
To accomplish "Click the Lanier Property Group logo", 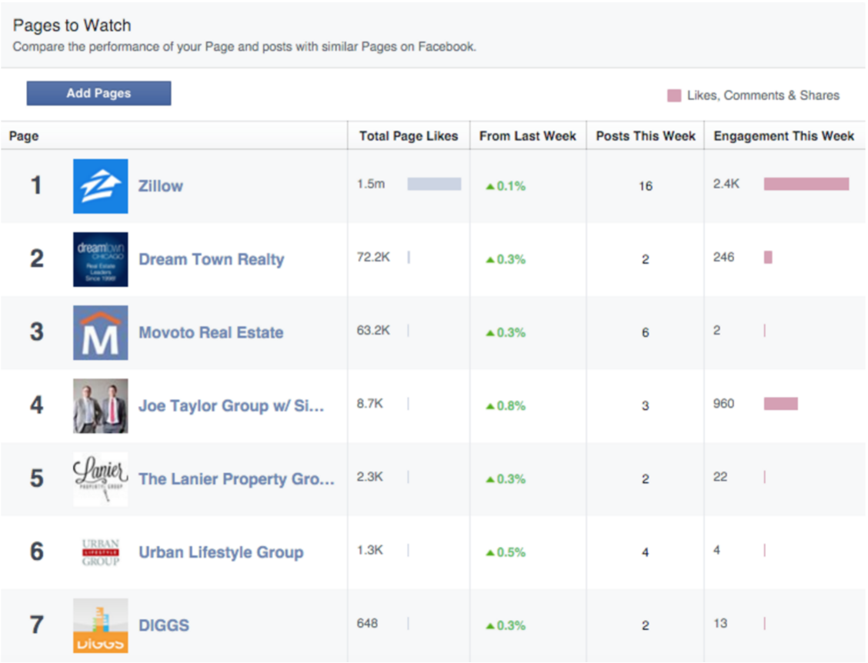I will click(x=100, y=478).
